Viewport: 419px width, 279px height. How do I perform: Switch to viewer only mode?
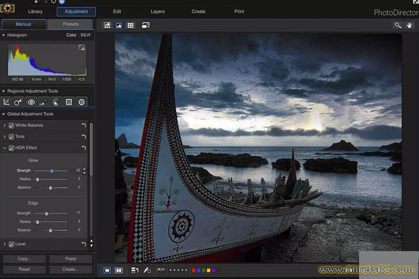click(119, 25)
